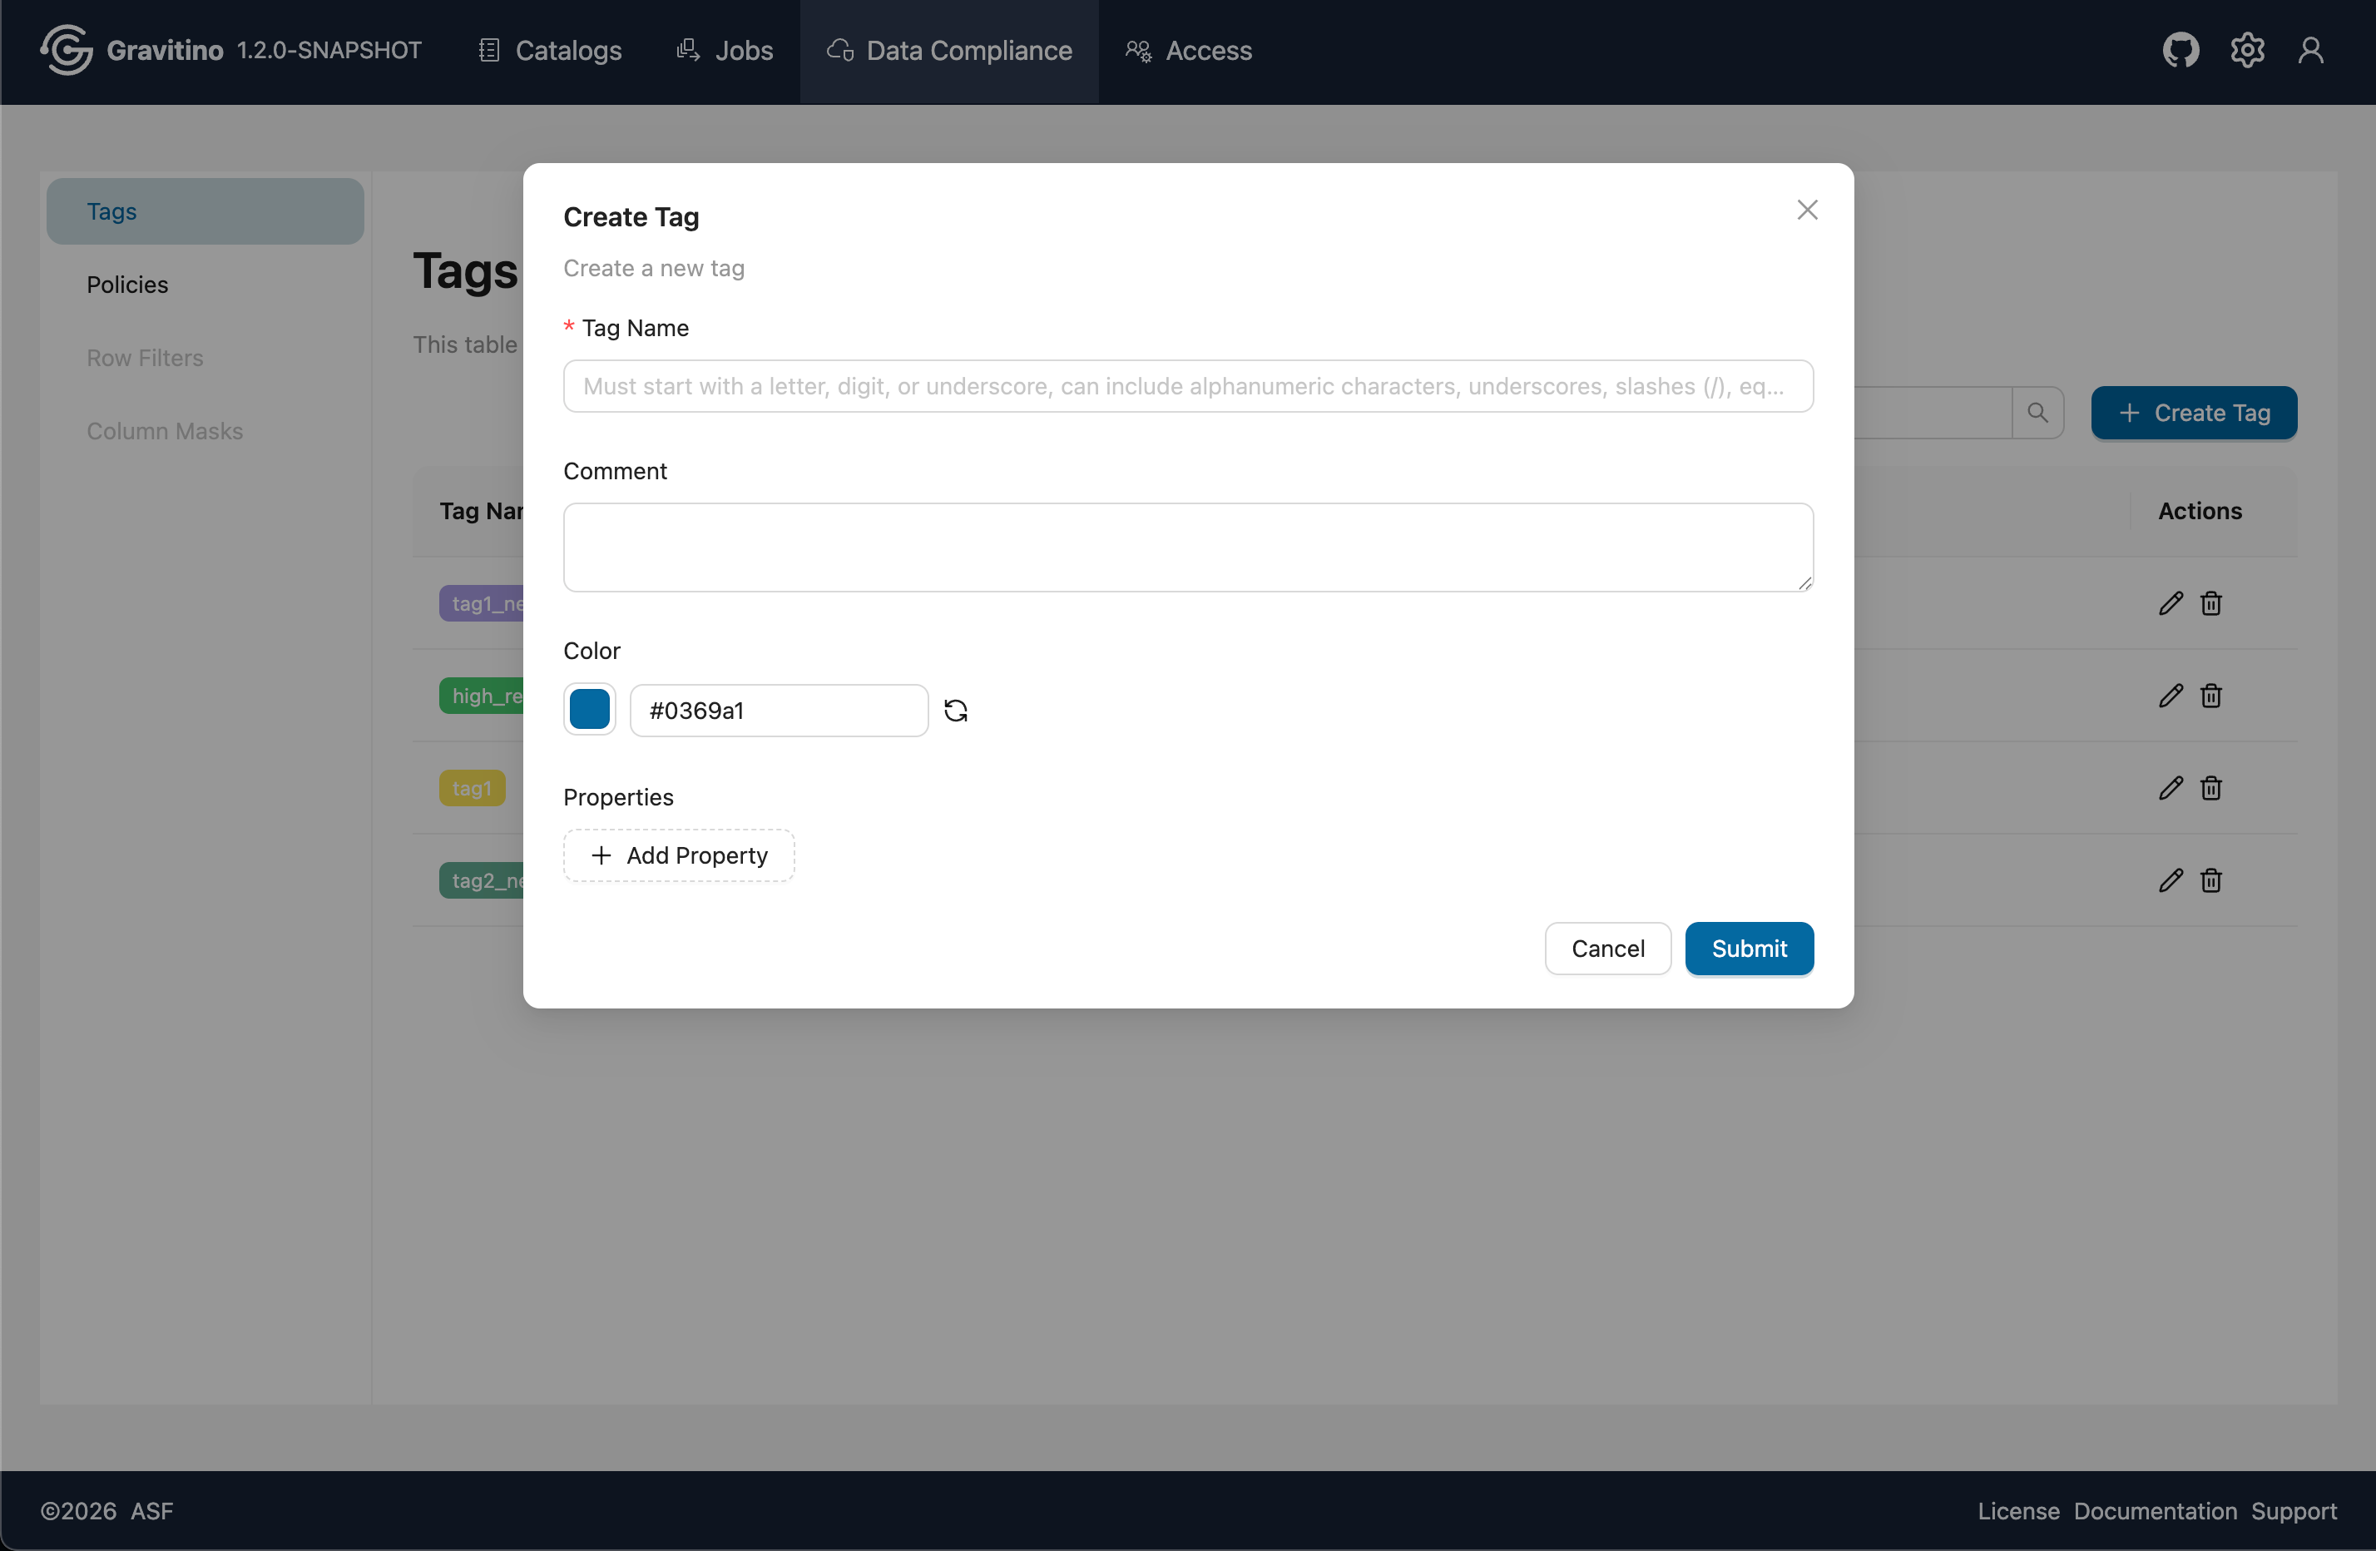Click the Tag Name input field

[x=1187, y=386]
